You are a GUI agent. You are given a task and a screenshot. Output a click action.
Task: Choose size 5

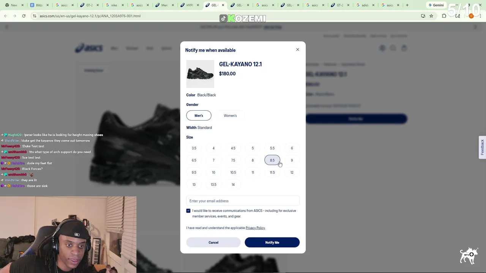coord(252,148)
